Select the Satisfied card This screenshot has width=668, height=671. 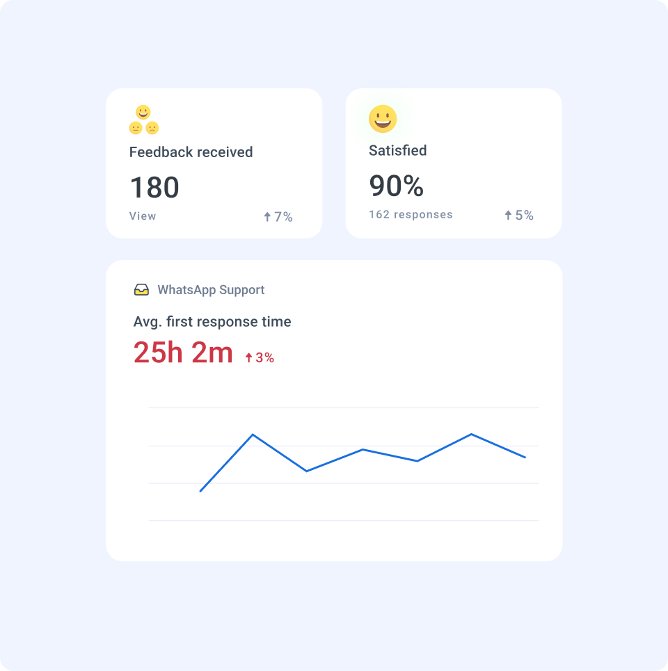[x=454, y=163]
